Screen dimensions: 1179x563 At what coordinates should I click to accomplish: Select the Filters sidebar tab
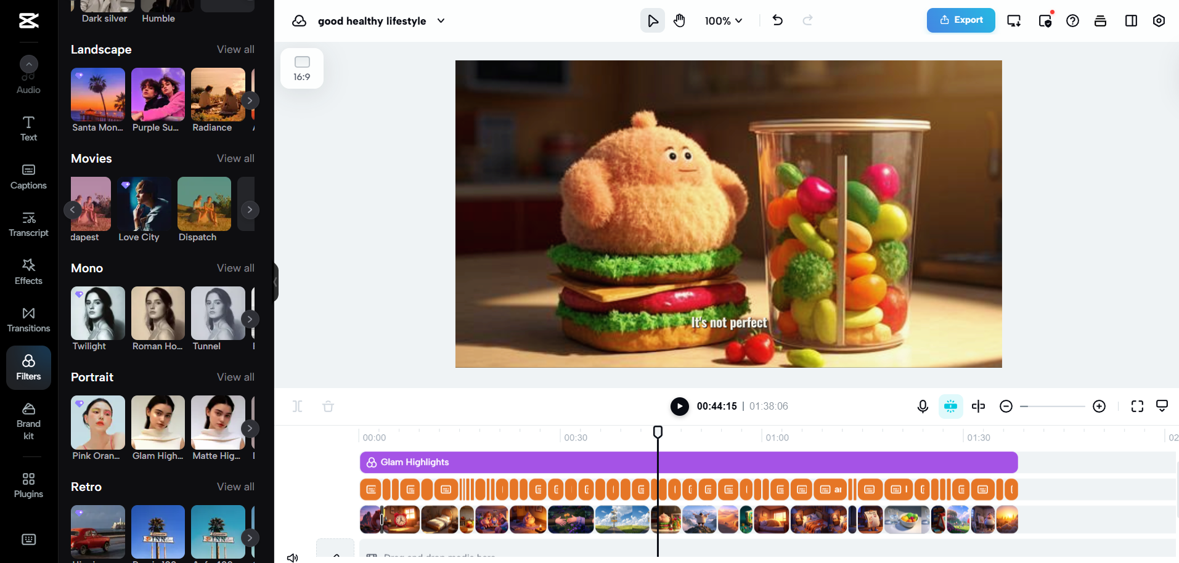28,368
